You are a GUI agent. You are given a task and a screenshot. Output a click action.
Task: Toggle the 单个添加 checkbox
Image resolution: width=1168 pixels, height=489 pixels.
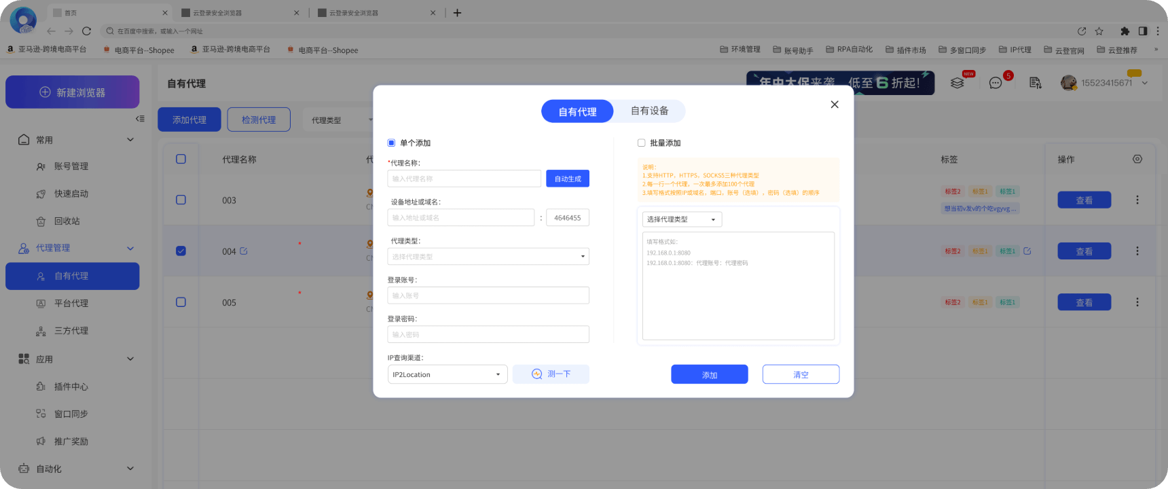click(391, 143)
